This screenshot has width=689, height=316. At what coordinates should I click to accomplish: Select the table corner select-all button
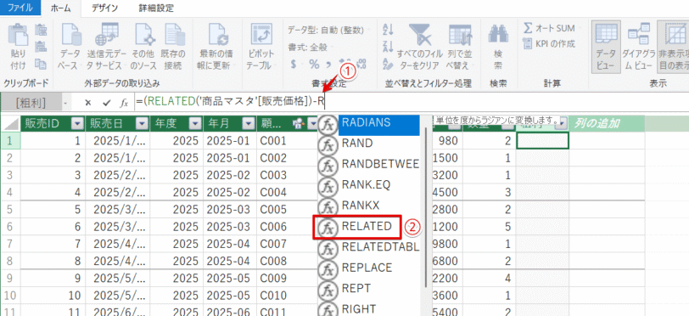pos(10,124)
